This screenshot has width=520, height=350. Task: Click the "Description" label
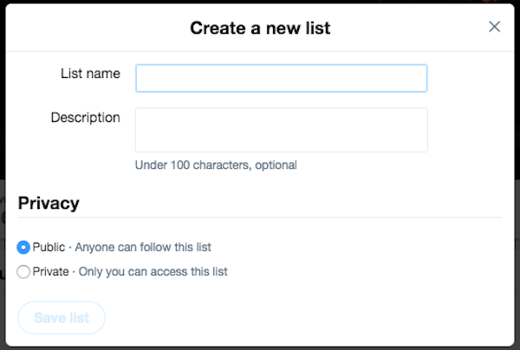click(85, 118)
